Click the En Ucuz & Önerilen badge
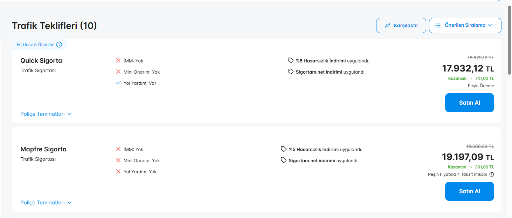The height and width of the screenshot is (218, 512). [39, 45]
